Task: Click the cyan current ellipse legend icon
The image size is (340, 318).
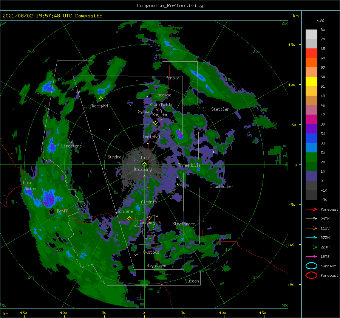Action: point(311,266)
